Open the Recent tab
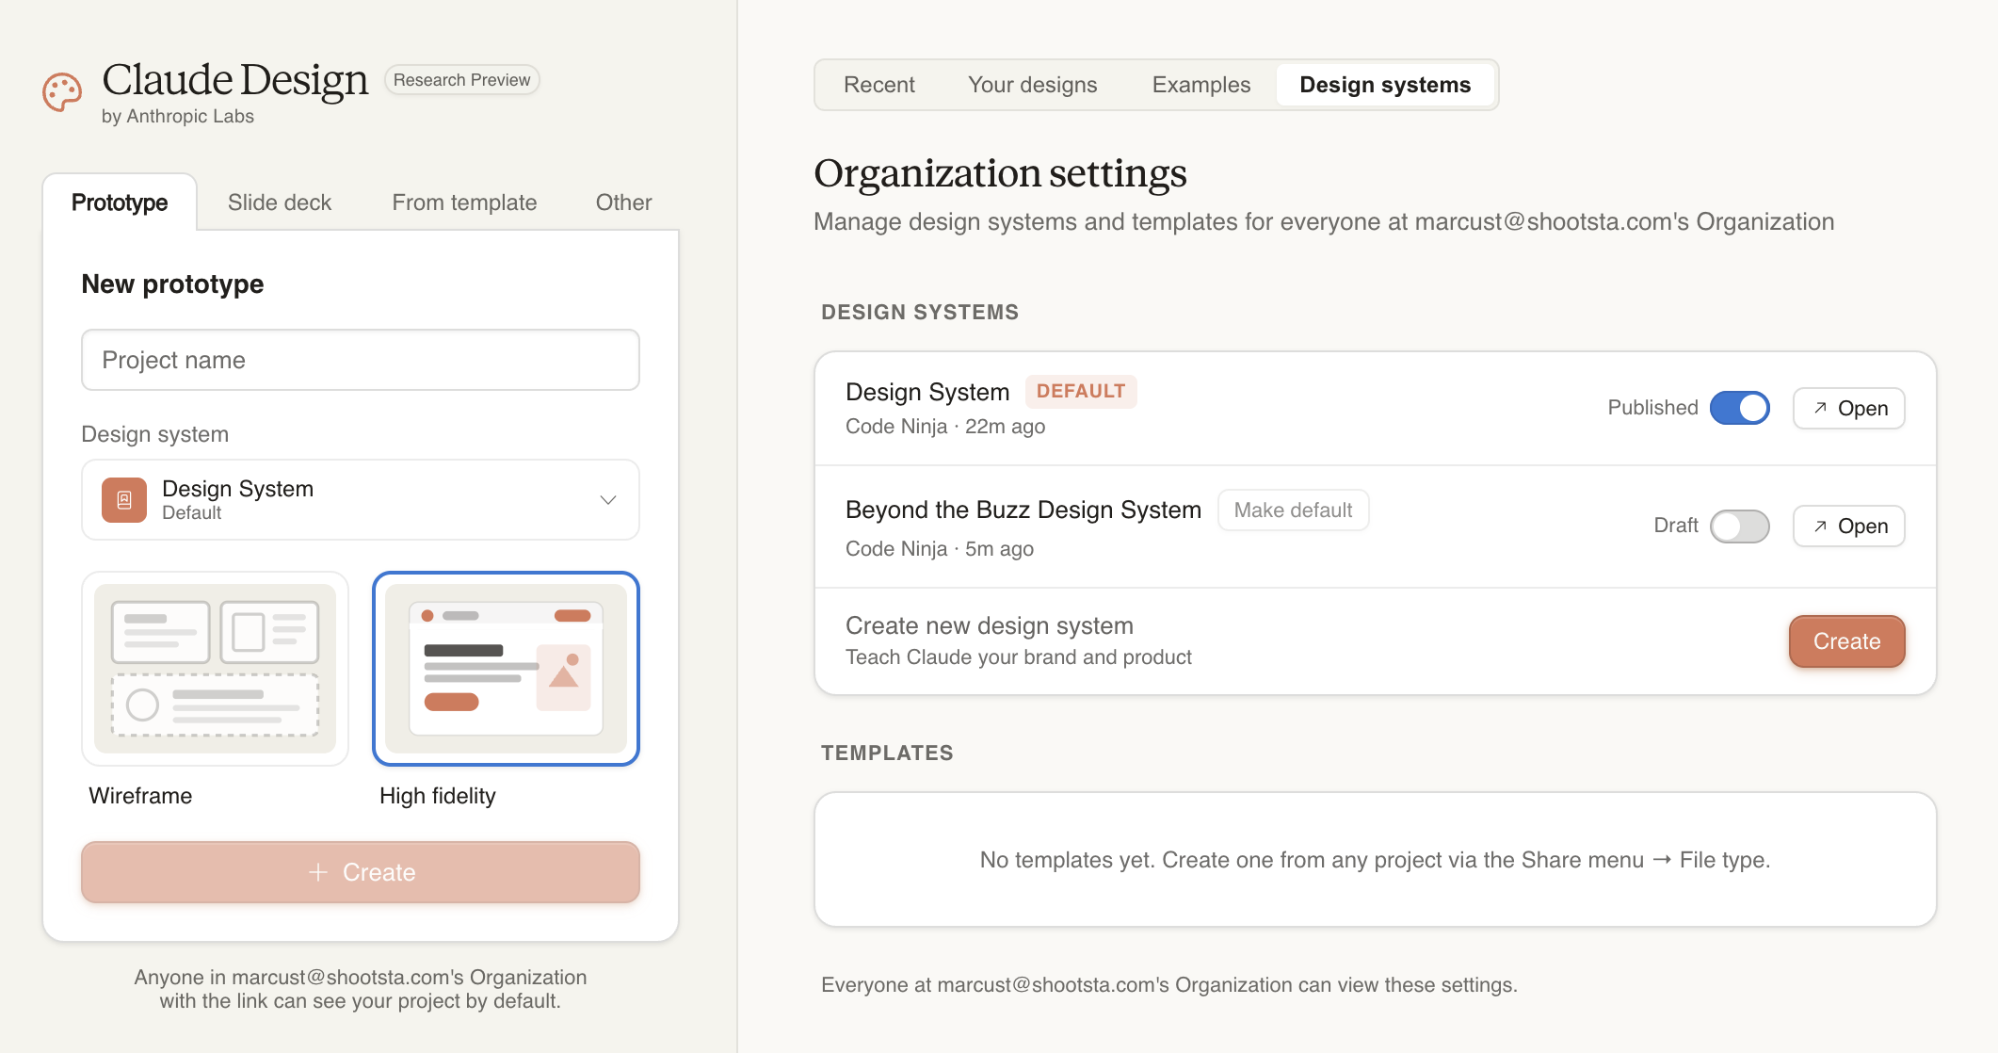 point(878,84)
